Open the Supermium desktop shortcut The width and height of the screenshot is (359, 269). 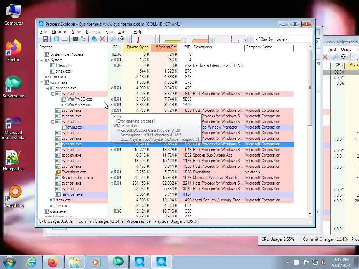click(14, 87)
